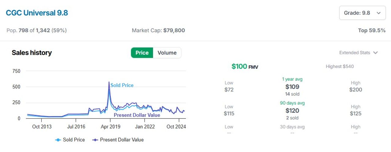Toggle the Sold Price legend series

[x=70, y=140]
